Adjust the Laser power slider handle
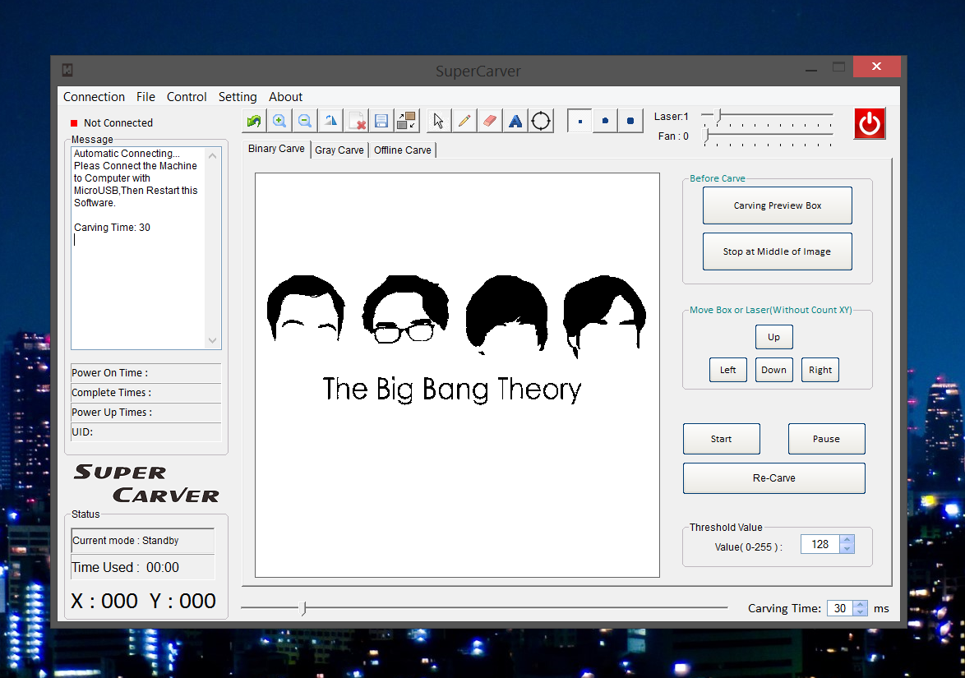Viewport: 965px width, 678px height. (x=718, y=116)
